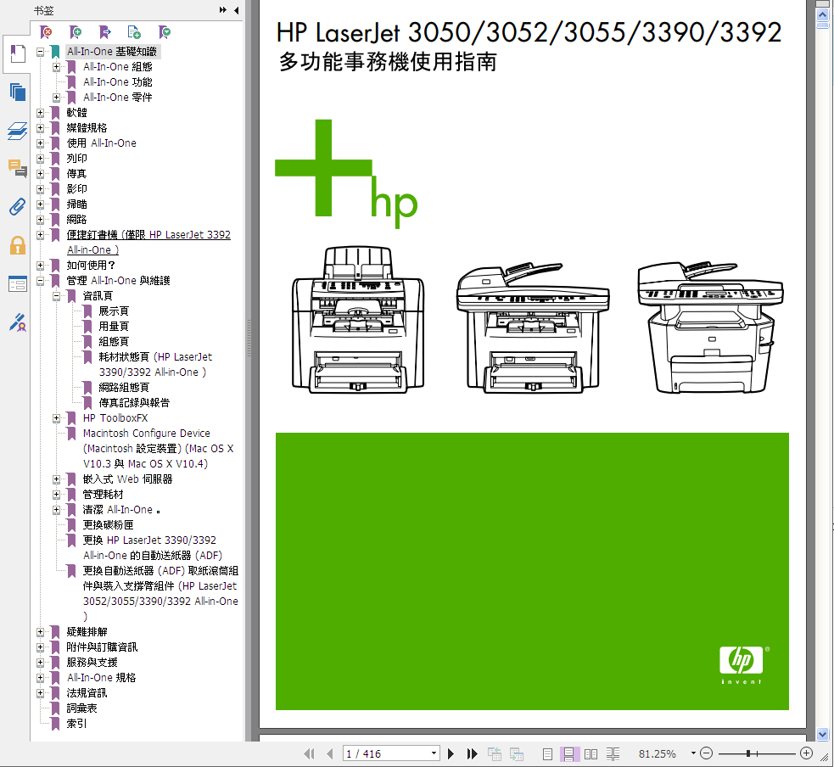
Task: Zoom out with the minus button
Action: [707, 753]
